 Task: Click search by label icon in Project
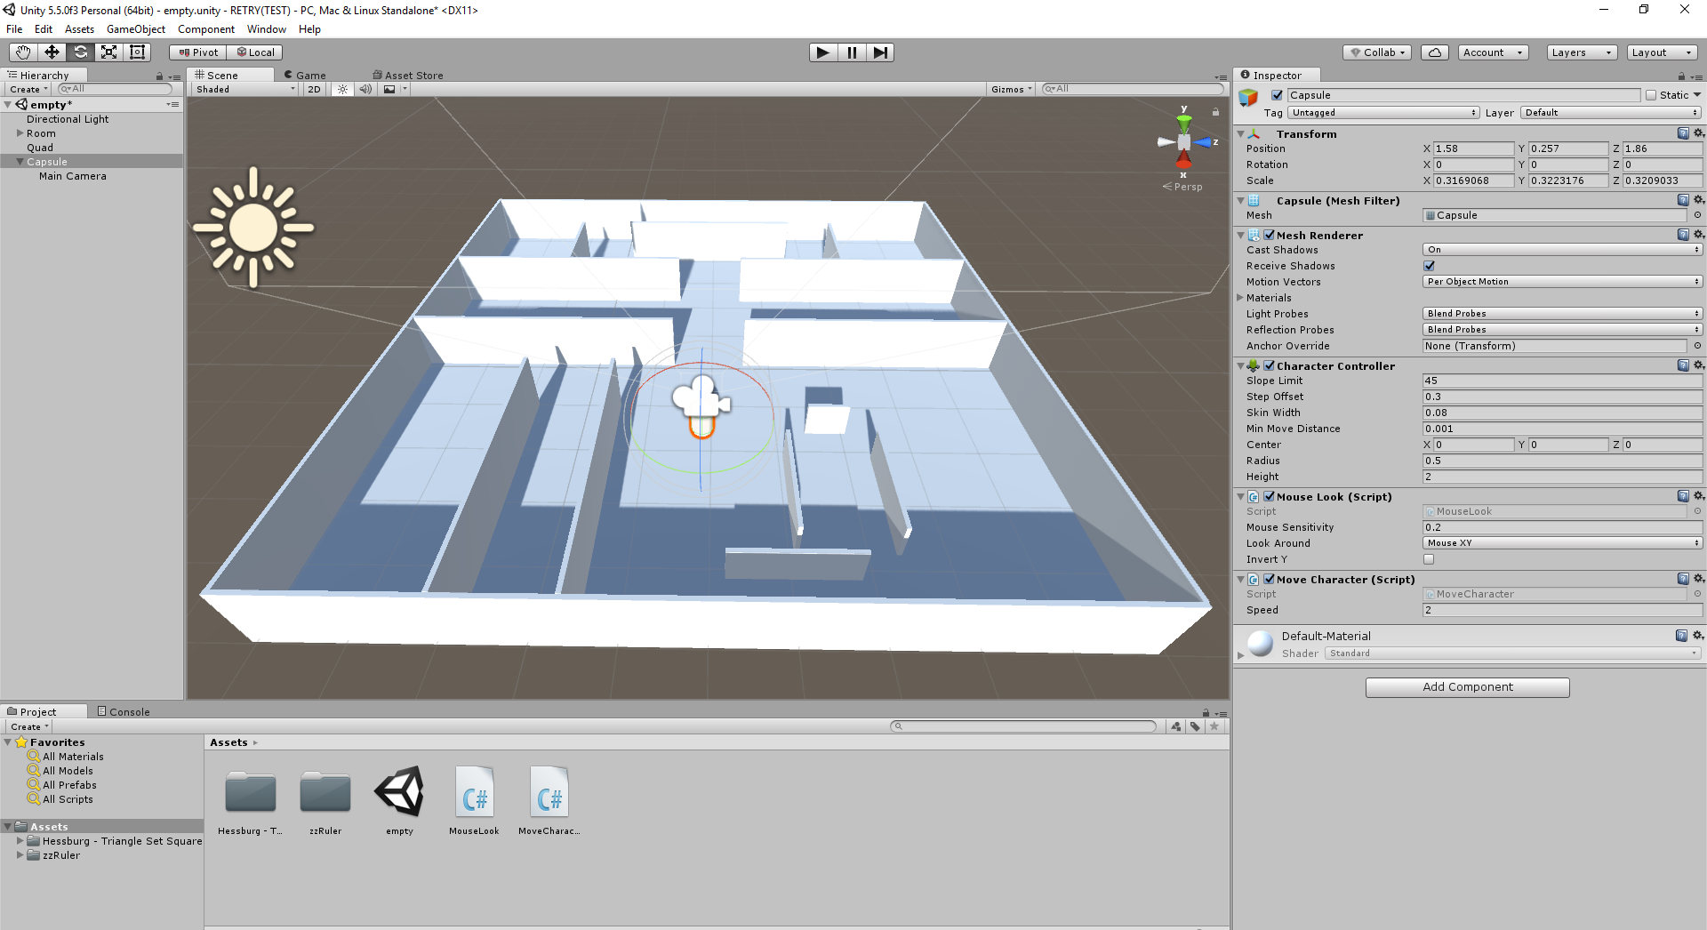click(x=1195, y=726)
